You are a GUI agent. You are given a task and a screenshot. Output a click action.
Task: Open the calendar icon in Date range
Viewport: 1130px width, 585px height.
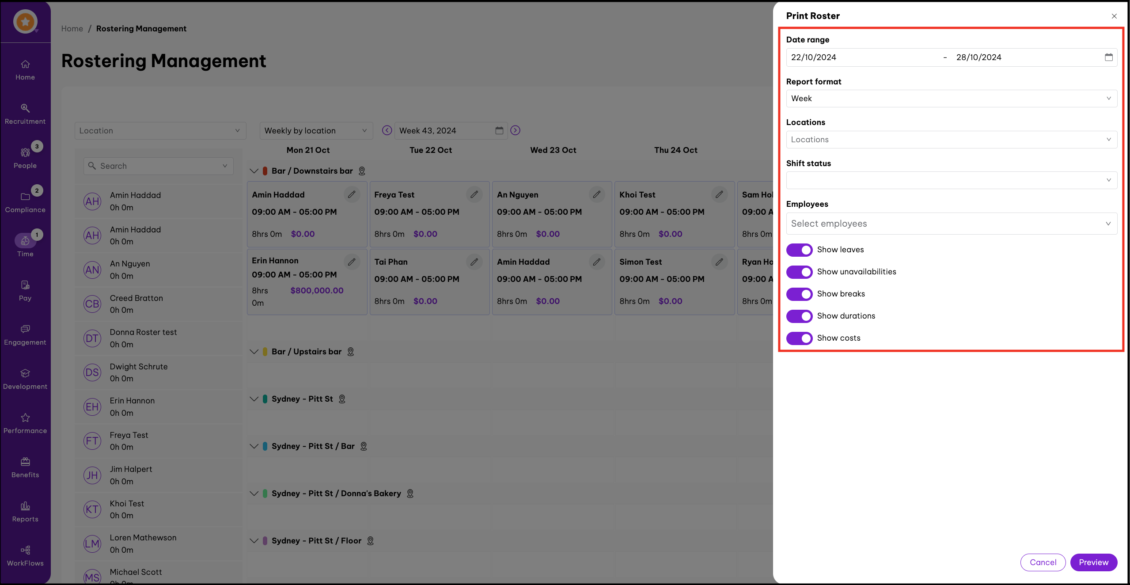(x=1108, y=57)
